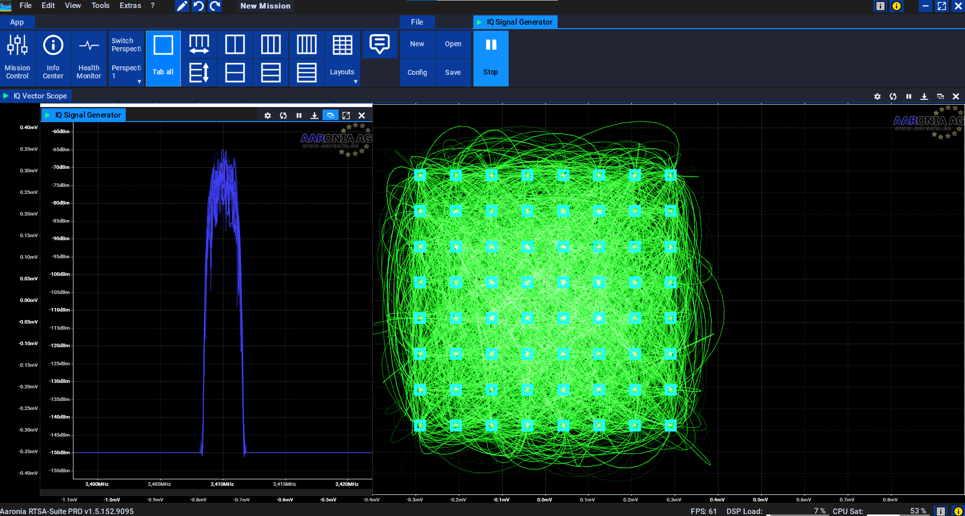Image resolution: width=965 pixels, height=516 pixels.
Task: Expand the Perspective 1 dropdown
Action: pyautogui.click(x=126, y=72)
